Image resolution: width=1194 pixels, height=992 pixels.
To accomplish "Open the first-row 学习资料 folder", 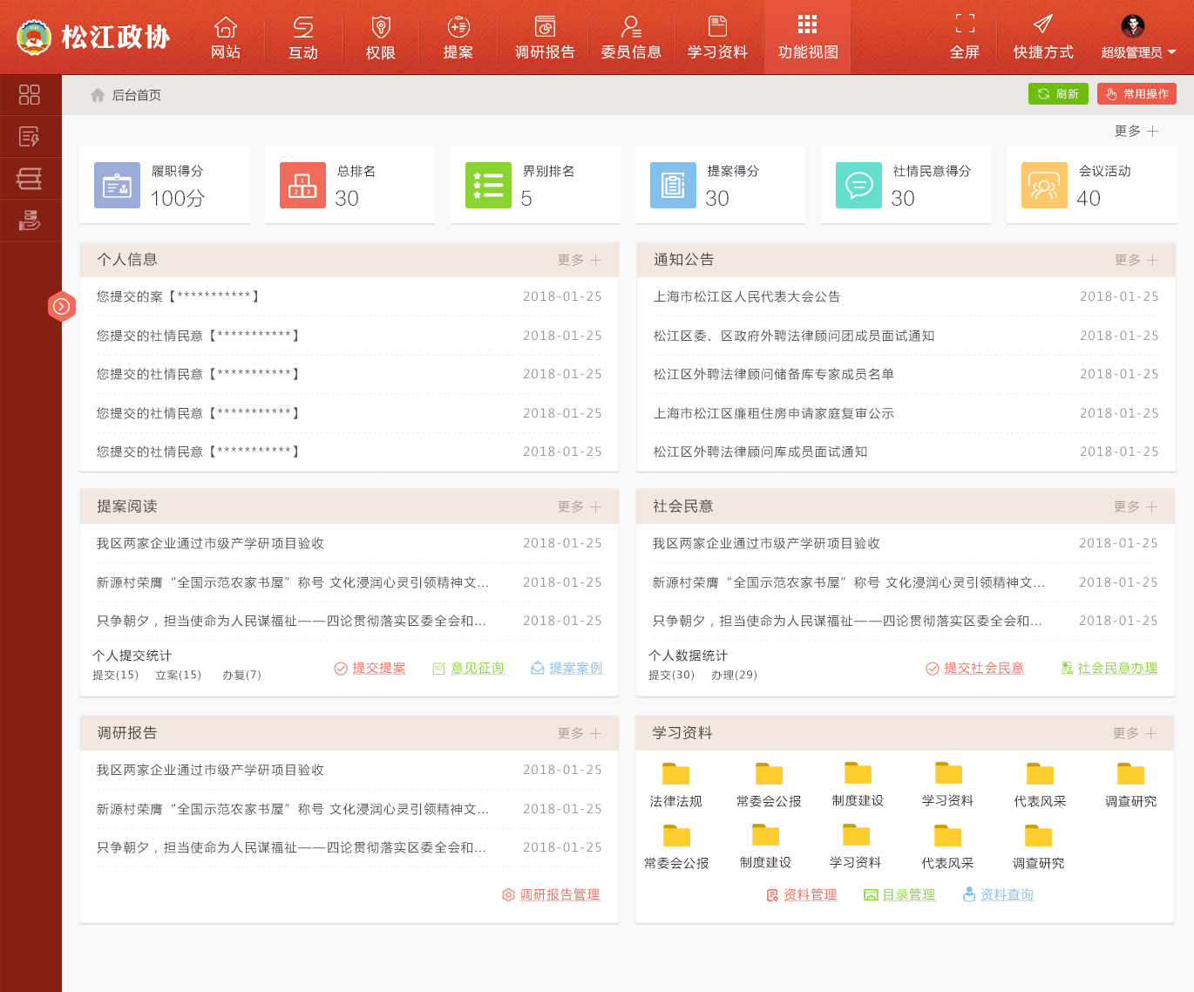I will click(x=948, y=785).
